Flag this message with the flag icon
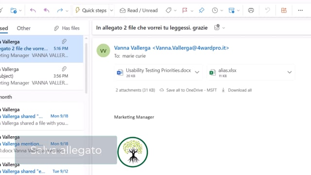The height and width of the screenshot is (175, 311). tap(185, 10)
